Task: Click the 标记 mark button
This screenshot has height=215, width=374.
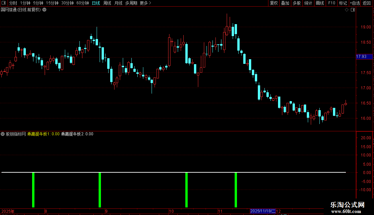Action: pos(343,3)
